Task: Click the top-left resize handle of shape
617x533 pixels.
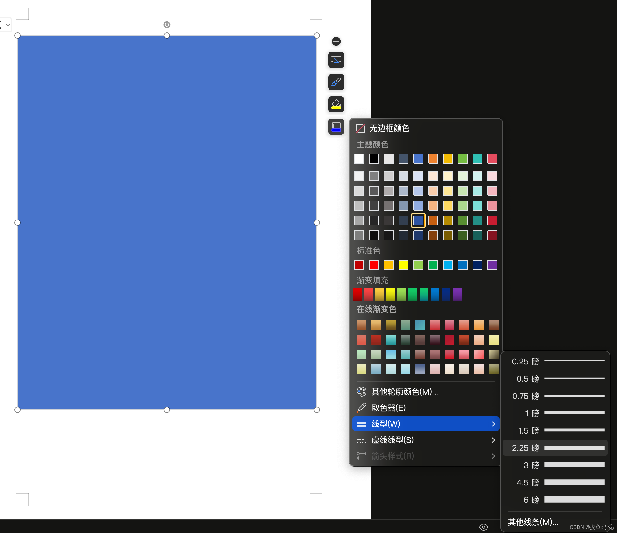Action: (x=18, y=36)
